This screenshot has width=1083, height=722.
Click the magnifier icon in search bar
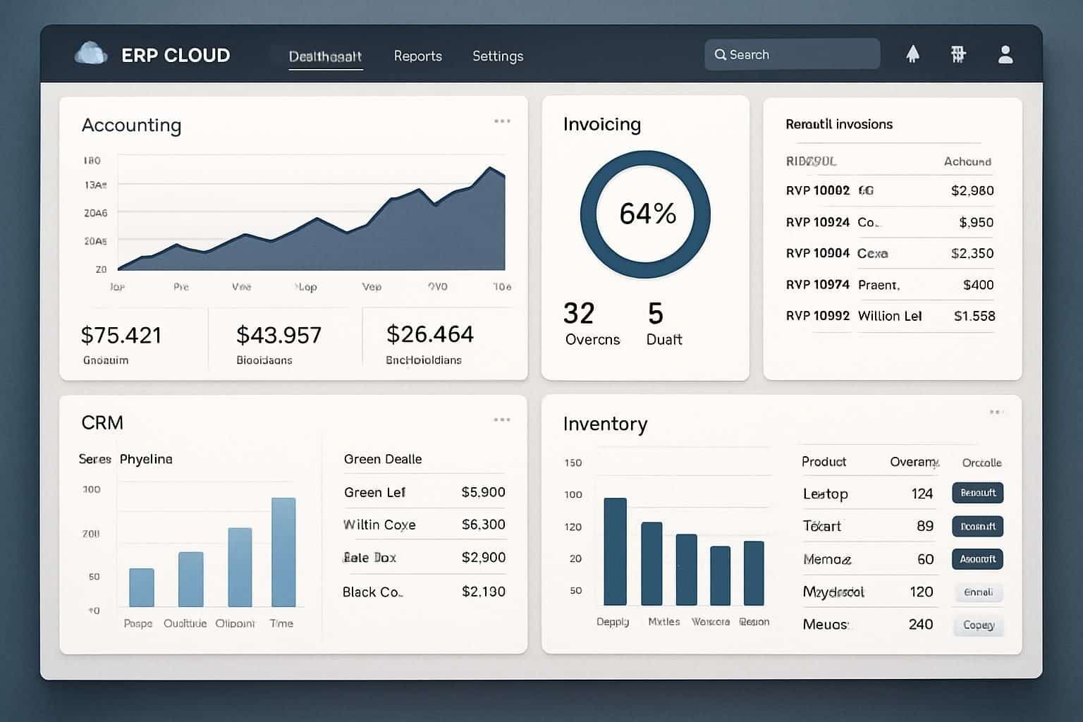tap(720, 54)
